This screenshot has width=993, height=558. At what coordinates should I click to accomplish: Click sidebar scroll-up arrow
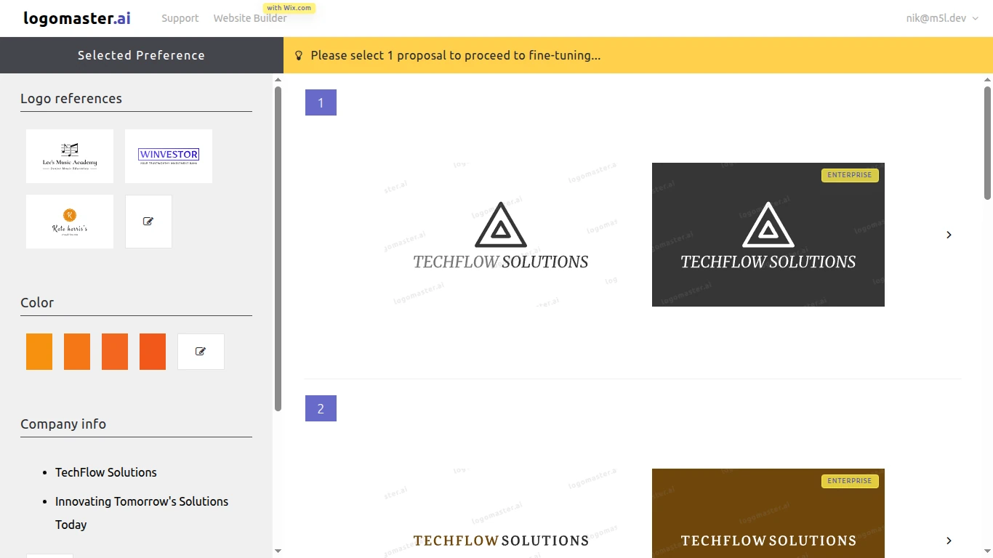pos(278,79)
